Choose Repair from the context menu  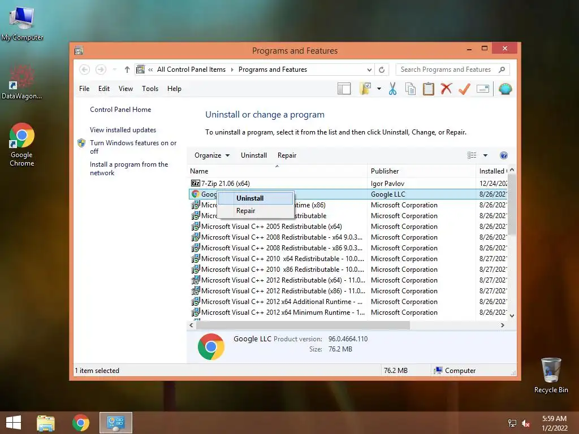[256, 211]
